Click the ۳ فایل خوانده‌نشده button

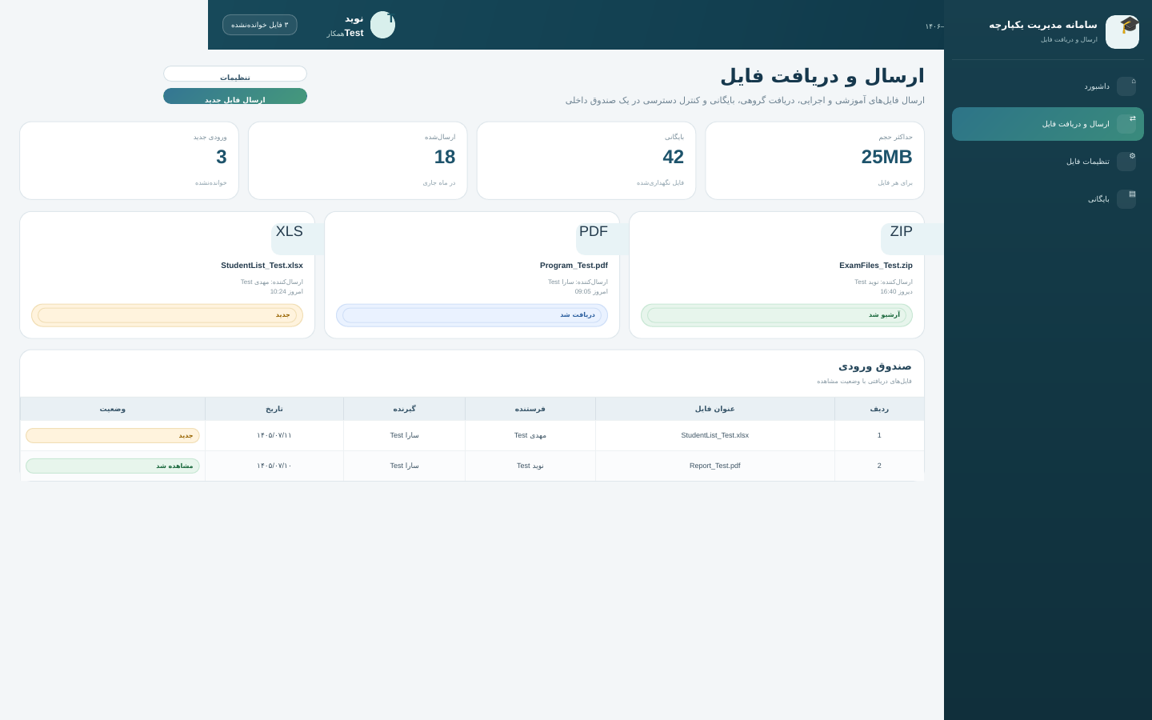[x=260, y=25]
